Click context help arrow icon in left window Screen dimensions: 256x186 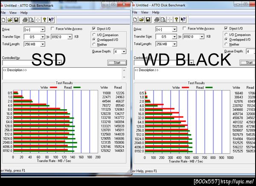coord(51,20)
